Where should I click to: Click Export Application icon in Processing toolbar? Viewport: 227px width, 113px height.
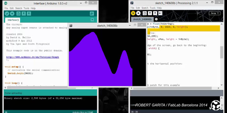tap(160, 13)
